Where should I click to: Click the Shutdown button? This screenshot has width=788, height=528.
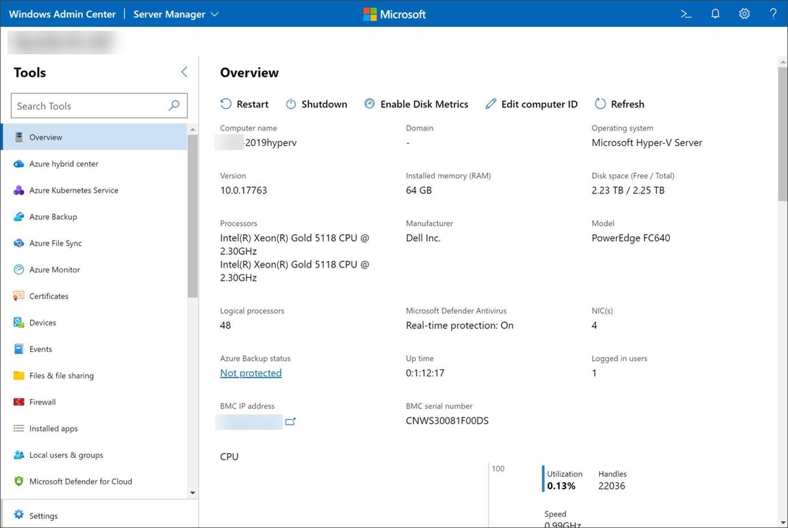(x=316, y=104)
